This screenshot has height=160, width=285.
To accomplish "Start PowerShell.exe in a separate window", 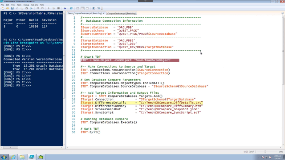I will pos(71,8).
